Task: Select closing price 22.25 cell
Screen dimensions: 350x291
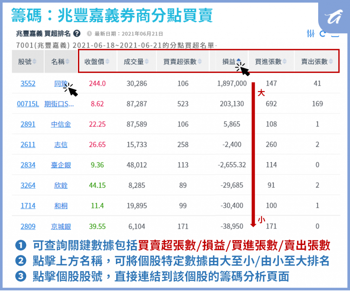Action: (97, 124)
